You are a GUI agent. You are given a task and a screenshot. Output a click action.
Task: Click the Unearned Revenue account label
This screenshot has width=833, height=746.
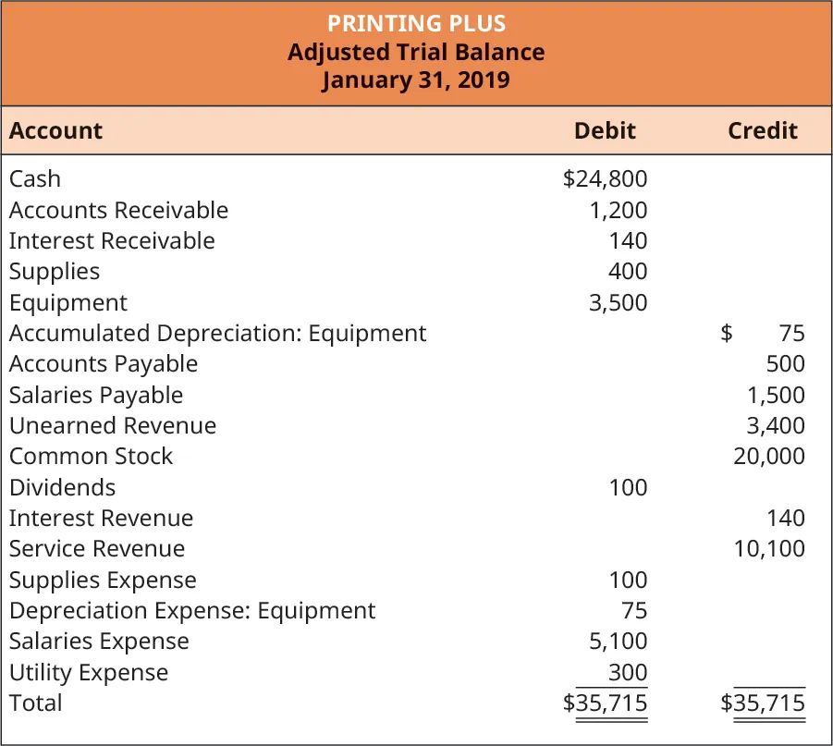tap(113, 425)
